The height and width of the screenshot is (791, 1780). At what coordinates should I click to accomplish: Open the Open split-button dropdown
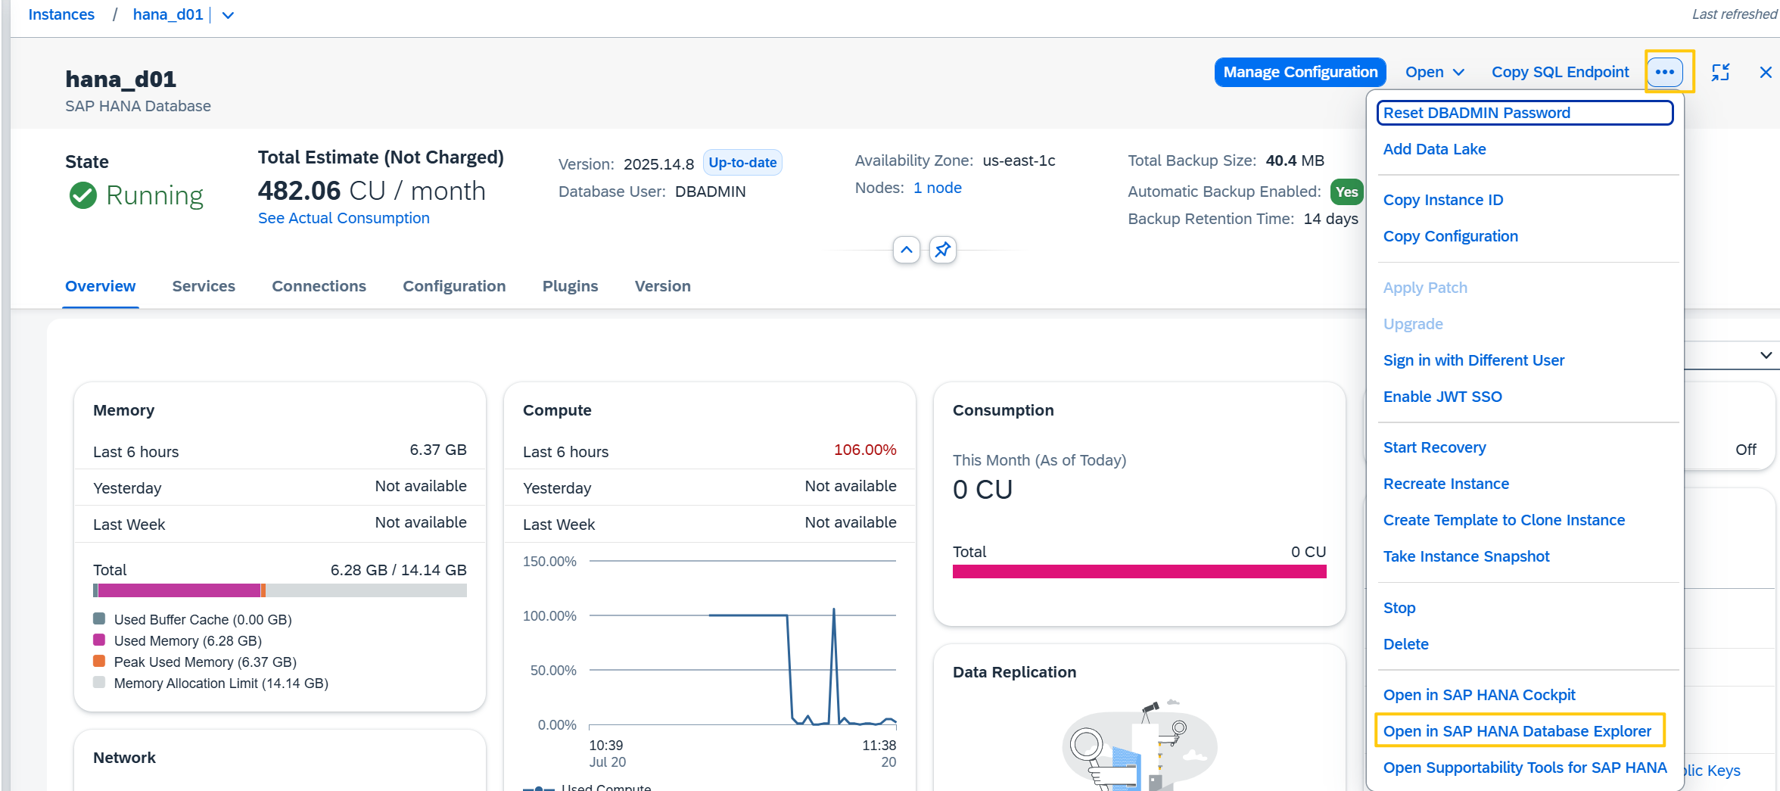coord(1434,72)
